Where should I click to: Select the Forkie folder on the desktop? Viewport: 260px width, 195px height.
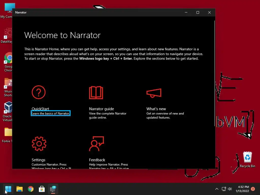pyautogui.click(x=7, y=135)
